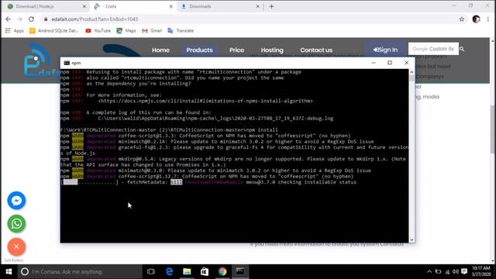Bookmark this page with the star icon
The image size is (496, 279).
(x=462, y=19)
